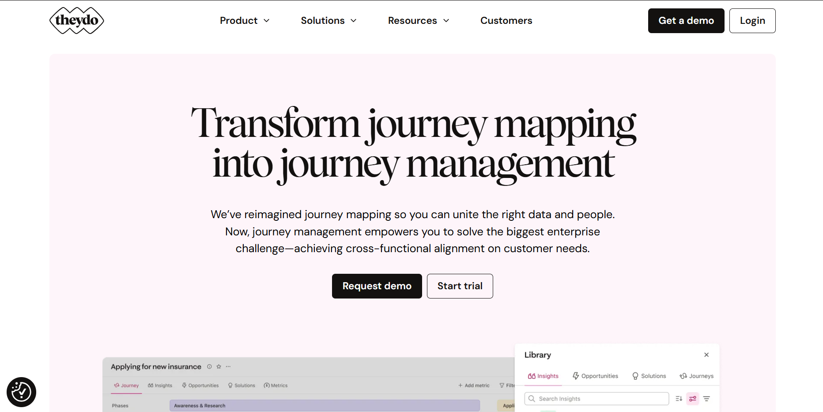Screen dimensions: 823x412
Task: Open the filter settings icon in Library panel
Action: pyautogui.click(x=706, y=398)
